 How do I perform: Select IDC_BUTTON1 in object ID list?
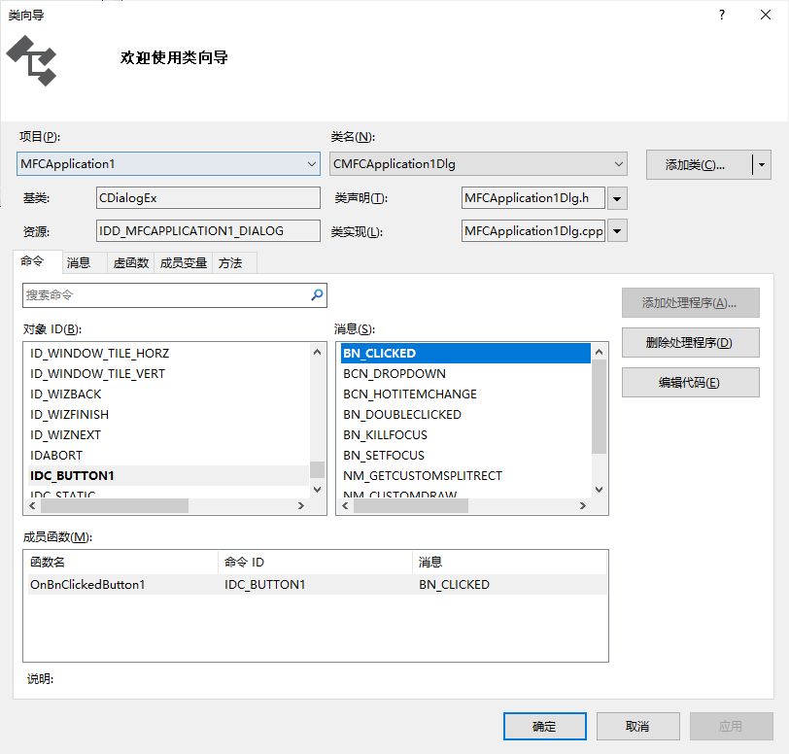(x=168, y=476)
